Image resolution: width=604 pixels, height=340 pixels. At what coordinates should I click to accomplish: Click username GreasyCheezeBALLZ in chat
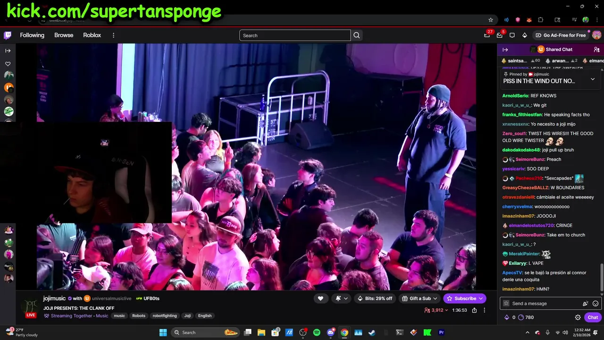tap(526, 187)
